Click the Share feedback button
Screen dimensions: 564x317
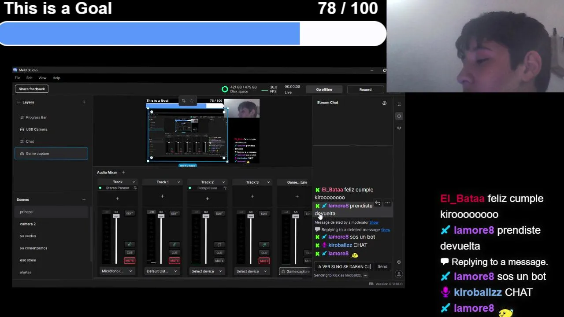click(x=32, y=89)
